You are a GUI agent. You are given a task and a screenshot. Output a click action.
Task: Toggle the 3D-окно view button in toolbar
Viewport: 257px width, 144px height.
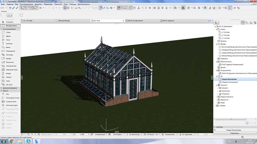[x=122, y=8]
